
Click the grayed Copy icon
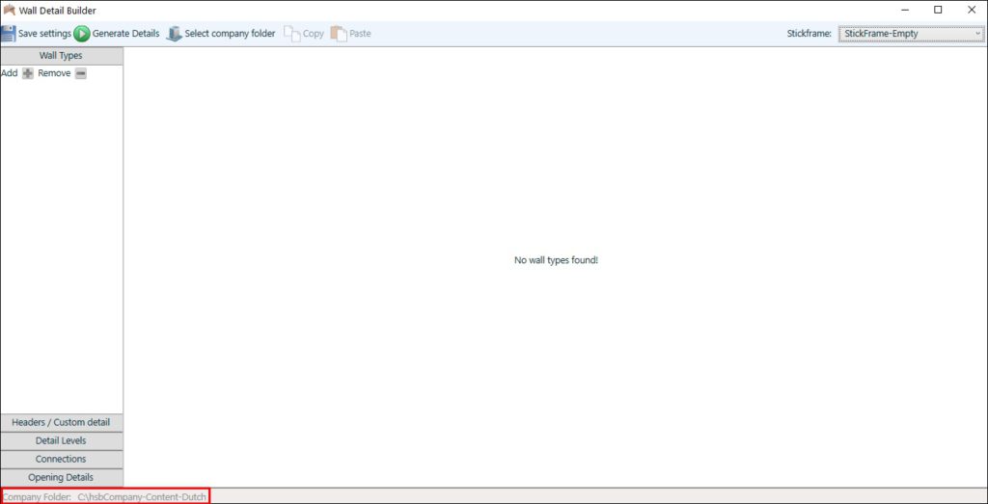click(291, 34)
